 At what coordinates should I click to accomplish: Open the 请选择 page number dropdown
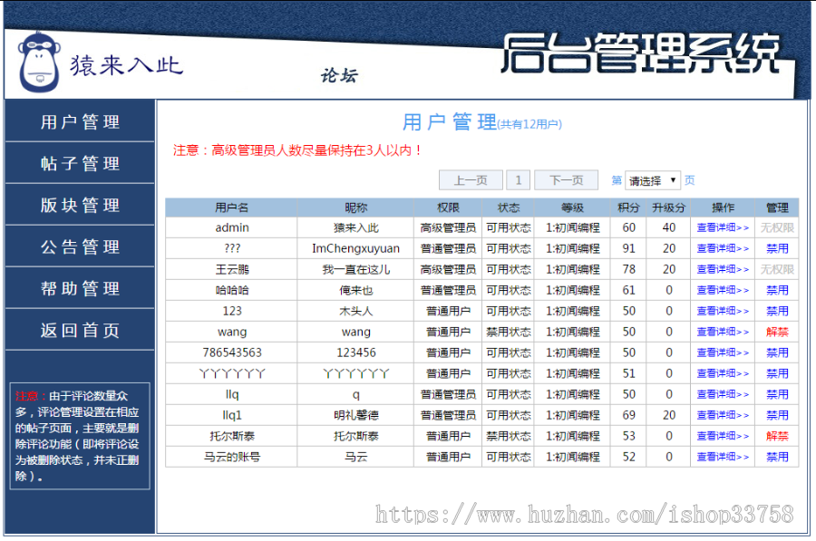[x=649, y=179]
